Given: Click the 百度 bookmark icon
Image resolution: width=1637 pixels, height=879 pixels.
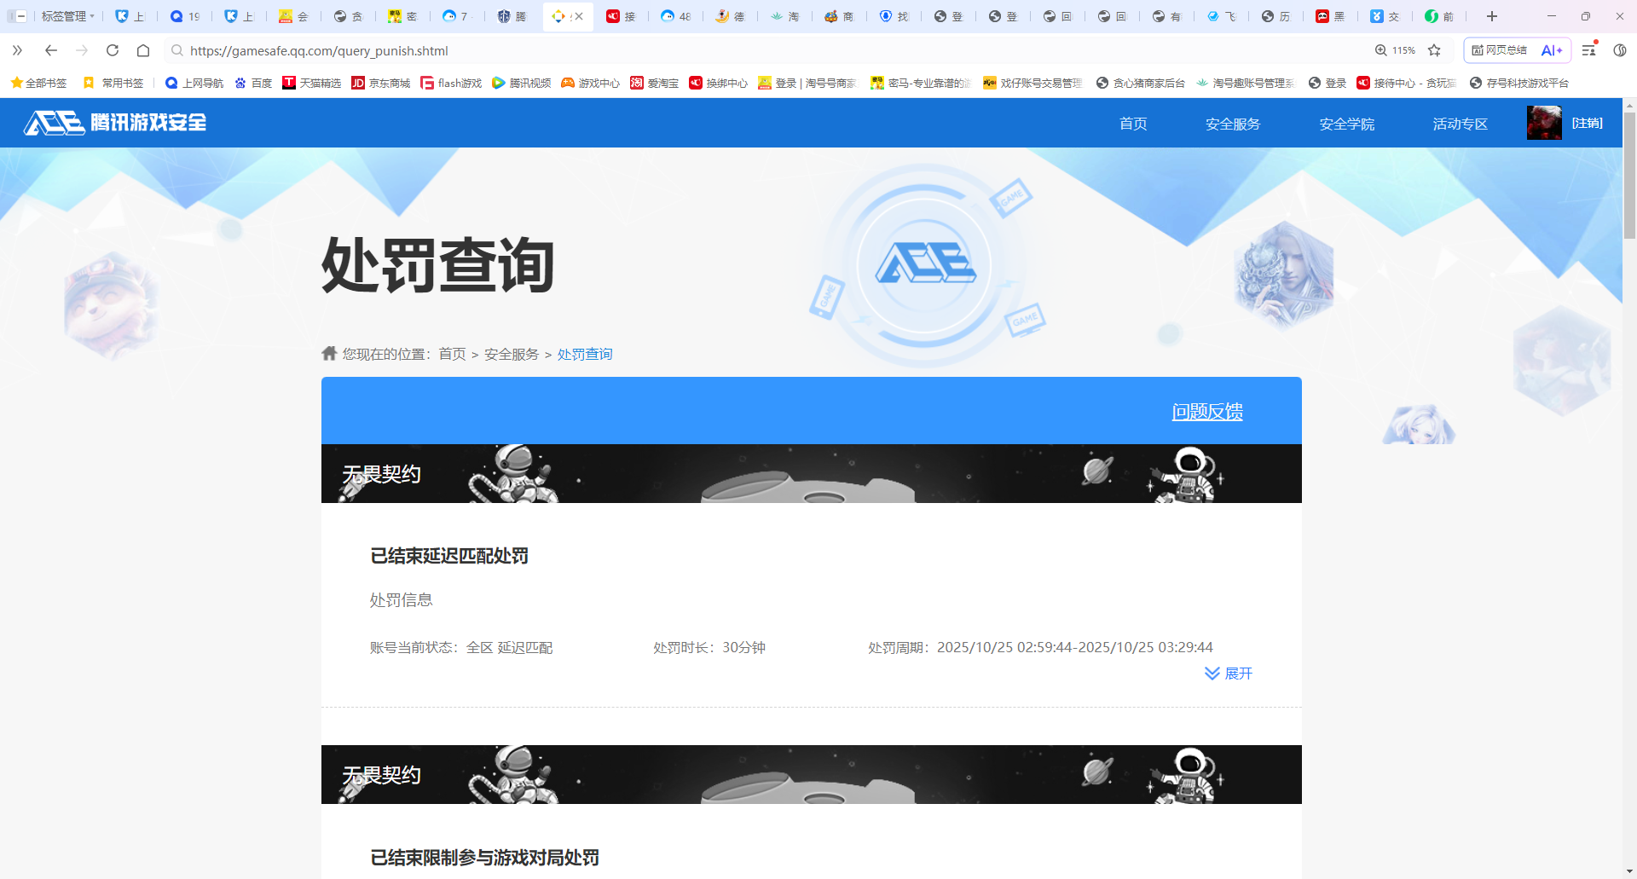Looking at the screenshot, I should coord(239,83).
